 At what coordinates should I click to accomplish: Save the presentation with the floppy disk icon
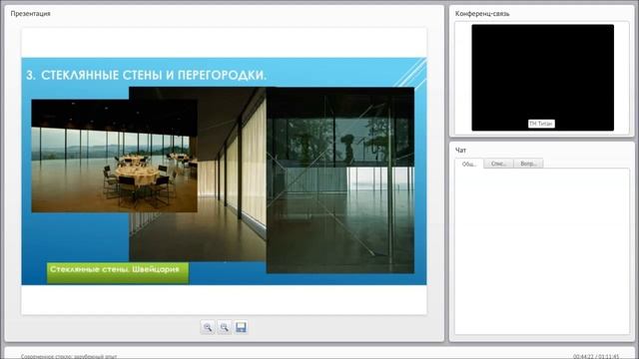(241, 327)
